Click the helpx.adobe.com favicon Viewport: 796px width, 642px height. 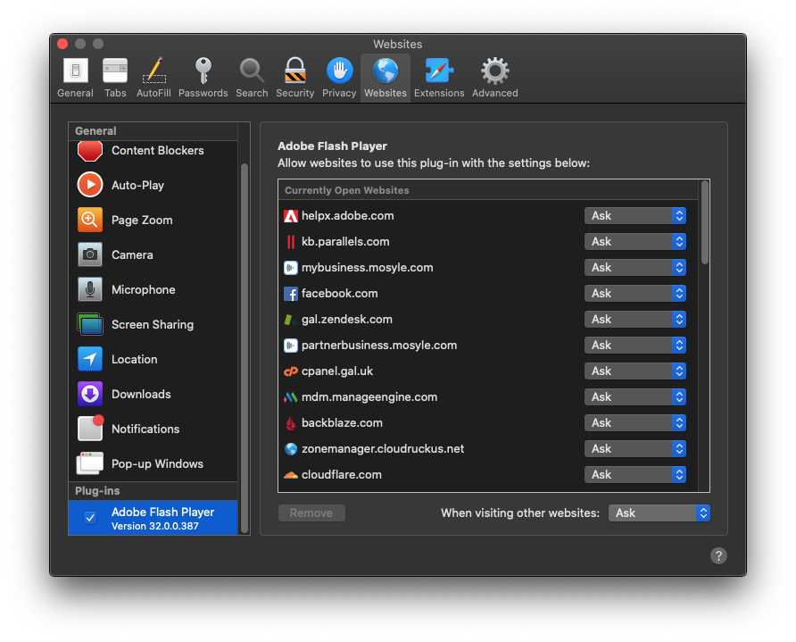click(x=291, y=216)
